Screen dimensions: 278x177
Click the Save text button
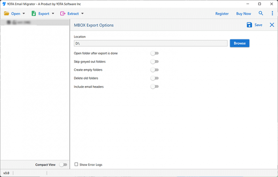coord(258,25)
